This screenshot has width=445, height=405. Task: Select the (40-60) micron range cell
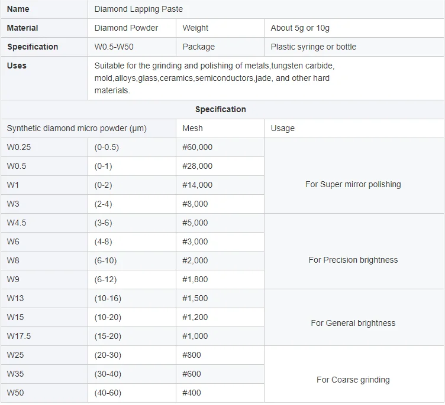(108, 393)
